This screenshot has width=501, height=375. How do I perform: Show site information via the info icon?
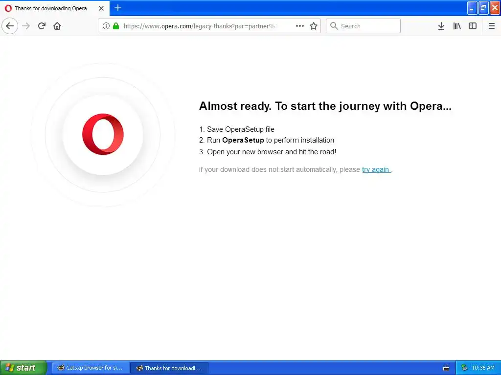pyautogui.click(x=106, y=26)
